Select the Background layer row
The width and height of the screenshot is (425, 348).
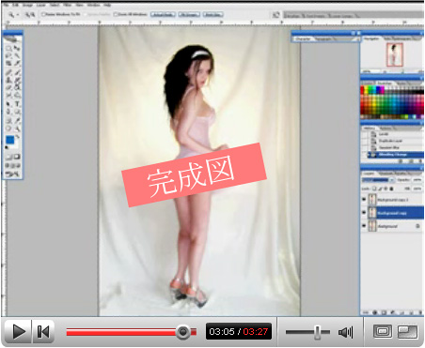point(392,226)
